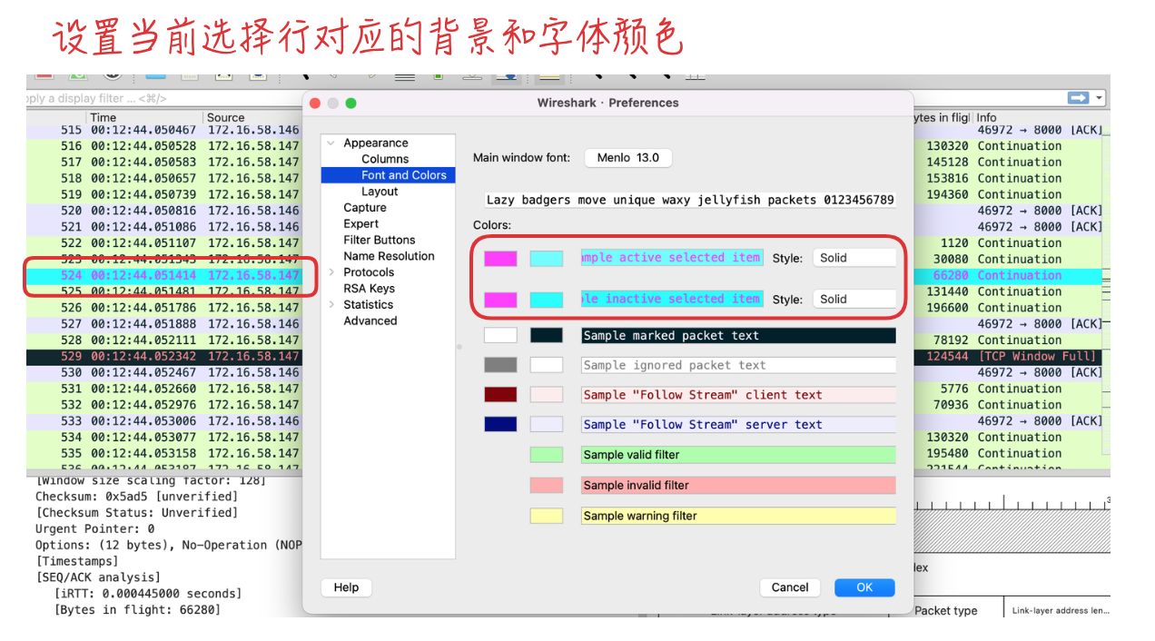The height and width of the screenshot is (641, 1155).
Task: Click Sample "Follow Stream" client text preview
Action: coord(738,395)
